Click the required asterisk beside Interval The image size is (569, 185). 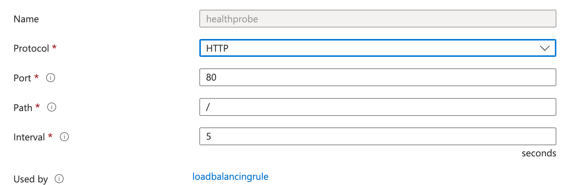[x=50, y=136]
